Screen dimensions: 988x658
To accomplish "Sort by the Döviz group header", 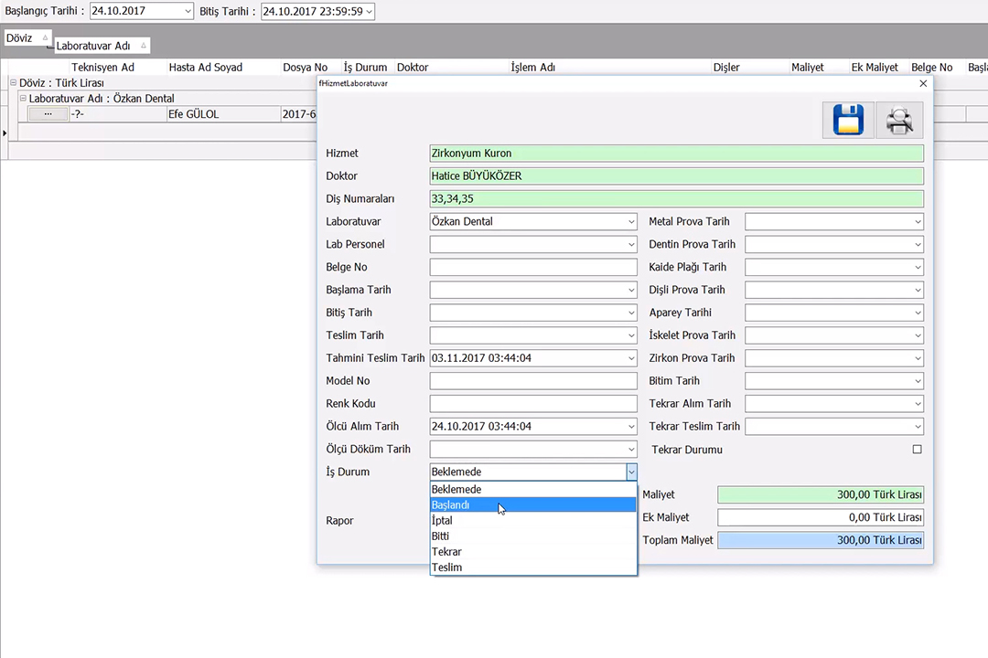I will coord(27,37).
